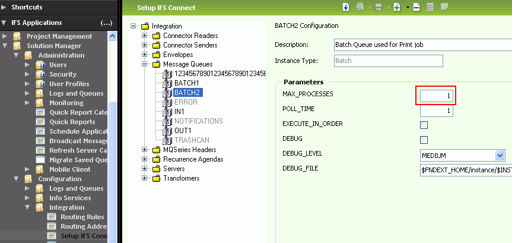The width and height of the screenshot is (512, 243).
Task: Select the BATCH1 message queue
Action: click(x=186, y=83)
